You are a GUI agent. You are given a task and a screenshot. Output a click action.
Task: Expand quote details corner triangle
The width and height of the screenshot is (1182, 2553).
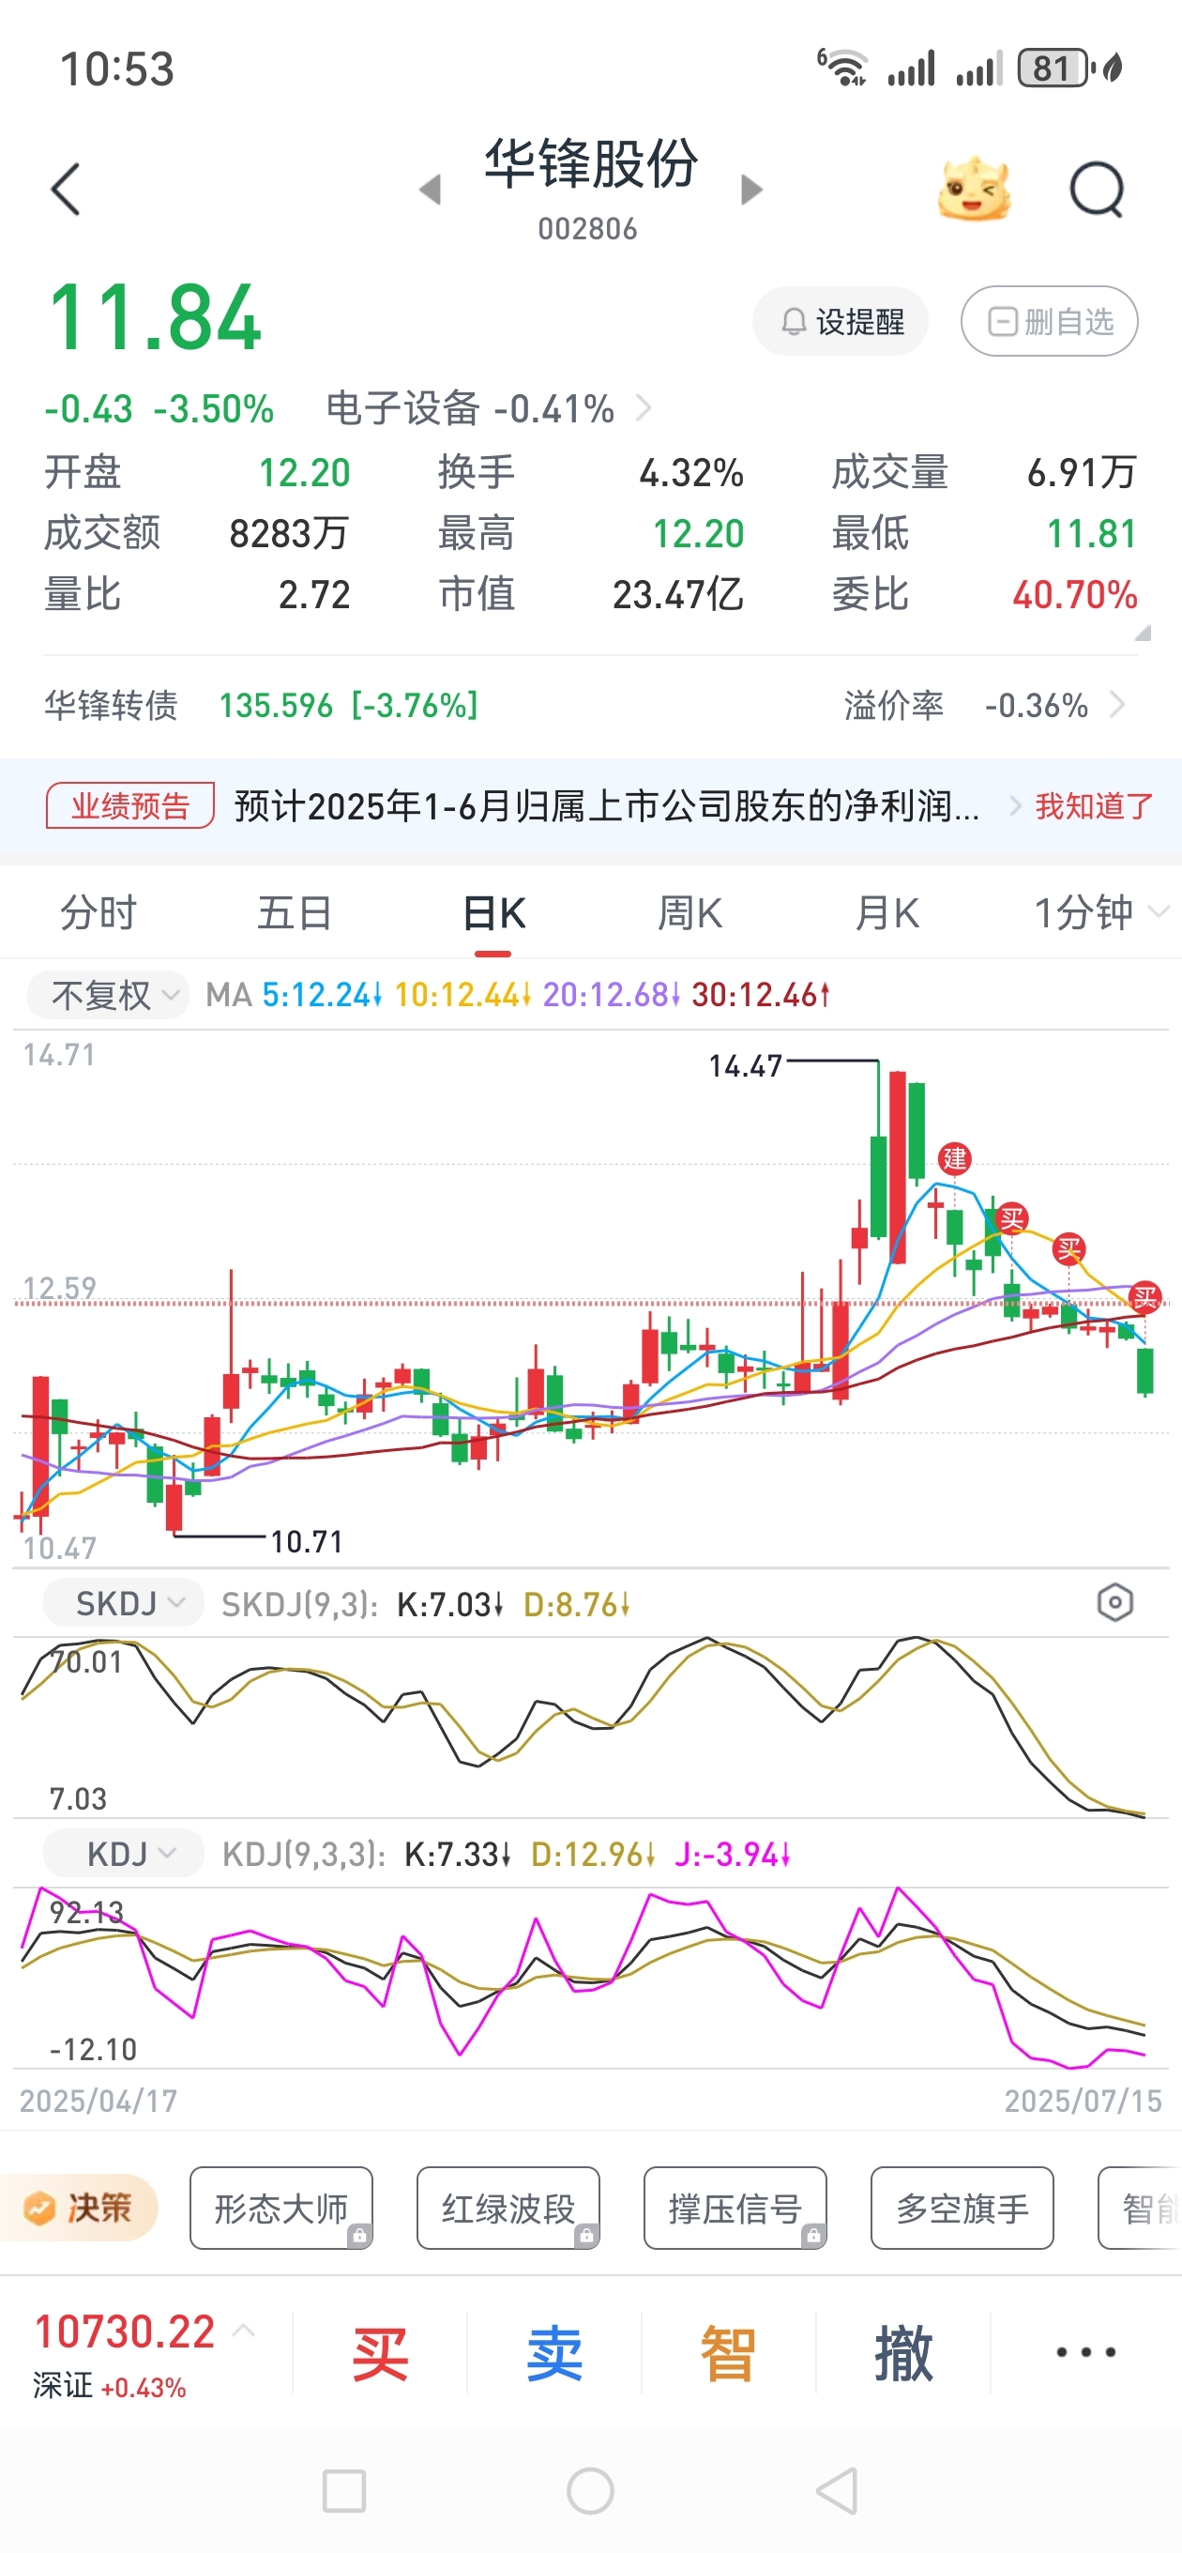[x=1143, y=633]
